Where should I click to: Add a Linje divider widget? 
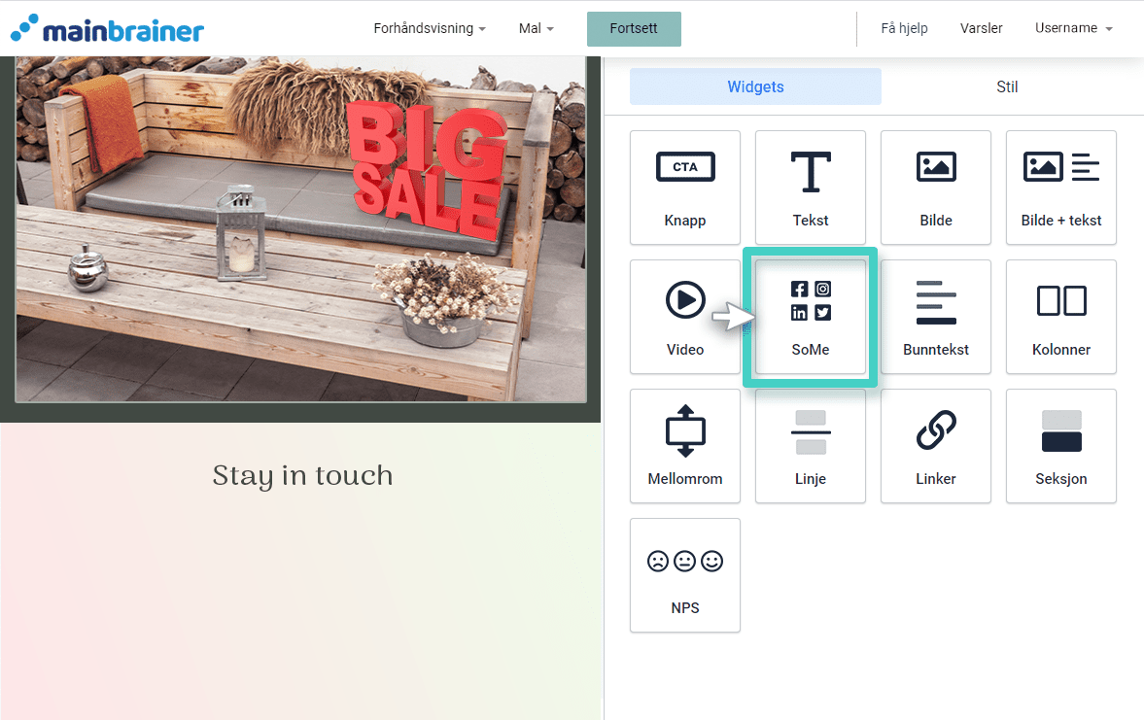point(810,446)
